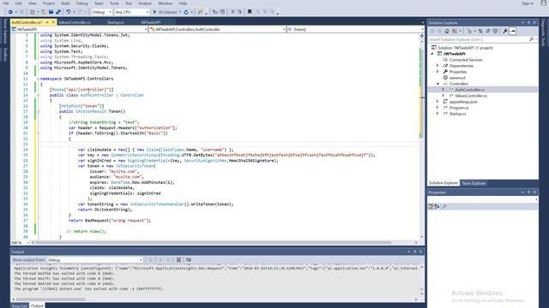This screenshot has width=549, height=308.
Task: Open the Window menu
Action: click(x=165, y=3)
